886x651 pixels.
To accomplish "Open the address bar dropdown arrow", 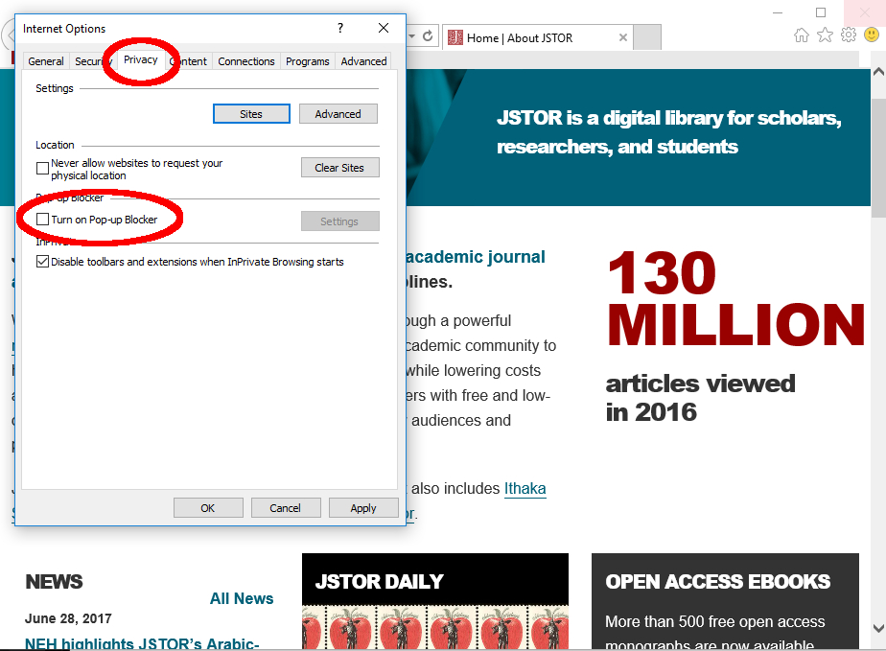I will [412, 36].
